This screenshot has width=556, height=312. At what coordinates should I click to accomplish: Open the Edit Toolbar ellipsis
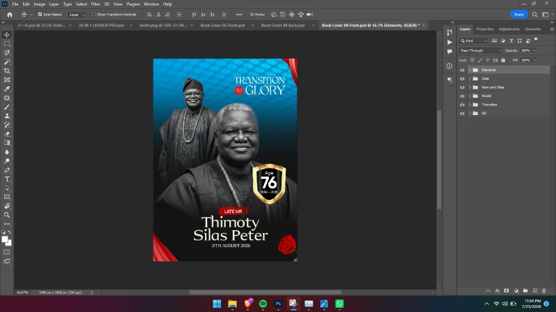pos(7,224)
